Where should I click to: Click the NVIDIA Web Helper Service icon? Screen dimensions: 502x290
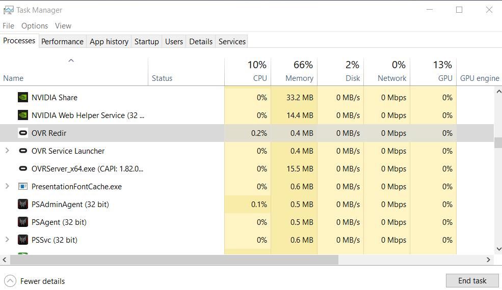click(x=22, y=115)
